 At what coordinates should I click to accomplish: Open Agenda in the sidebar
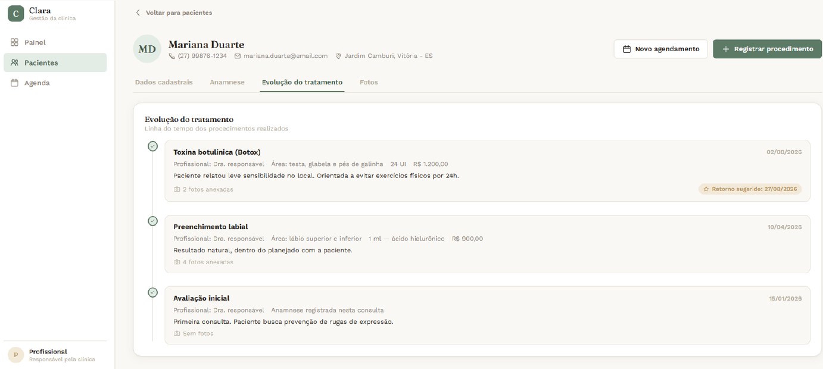(x=55, y=83)
